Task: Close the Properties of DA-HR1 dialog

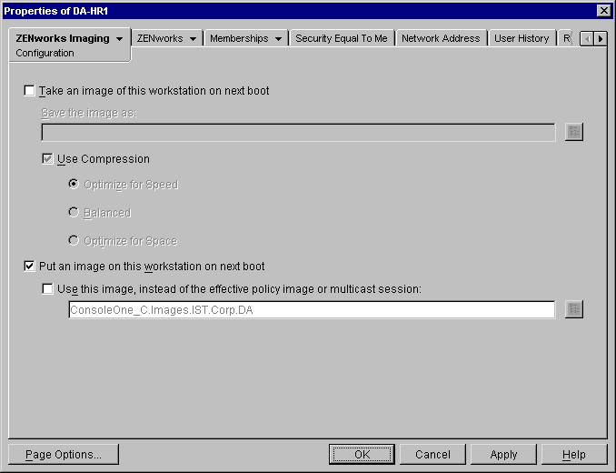Action: (x=603, y=11)
